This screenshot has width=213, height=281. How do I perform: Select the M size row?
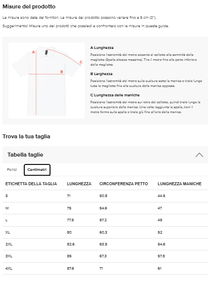105,208
